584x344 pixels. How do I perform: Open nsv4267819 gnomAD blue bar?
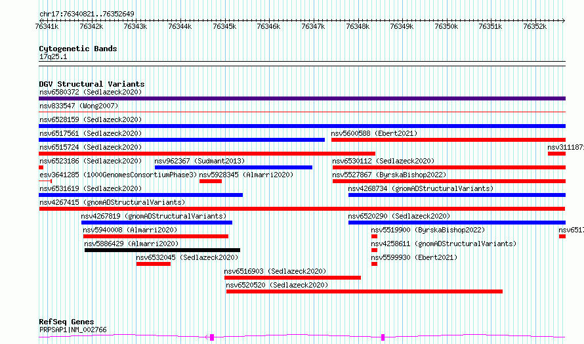tap(157, 223)
